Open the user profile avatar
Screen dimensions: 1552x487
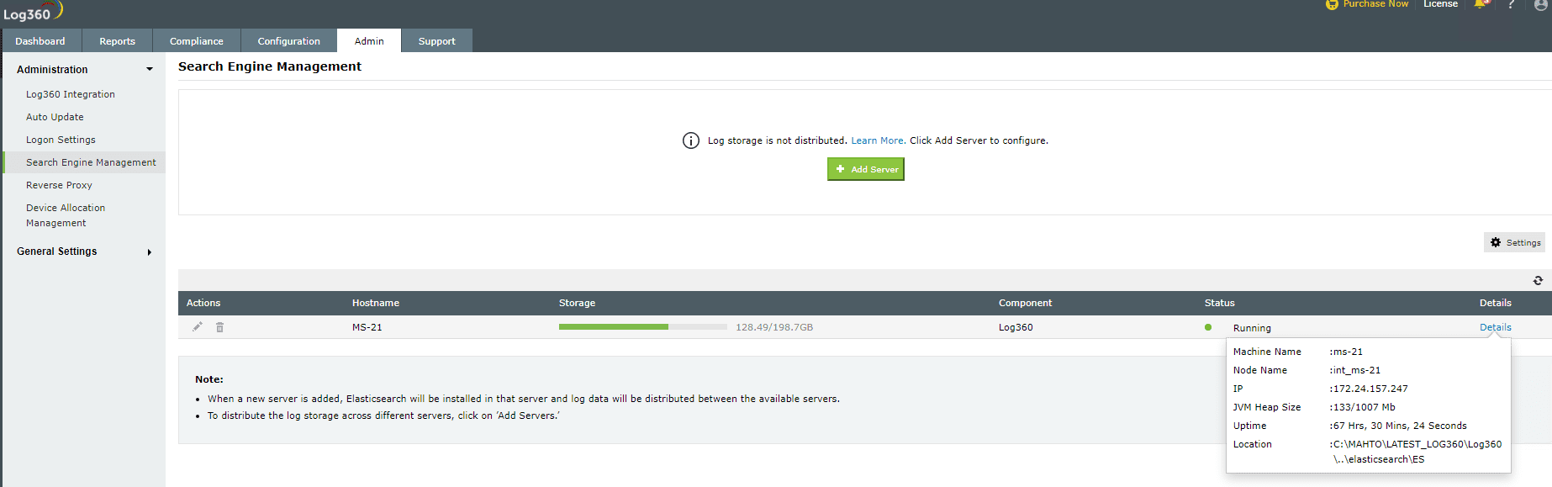click(x=1540, y=4)
